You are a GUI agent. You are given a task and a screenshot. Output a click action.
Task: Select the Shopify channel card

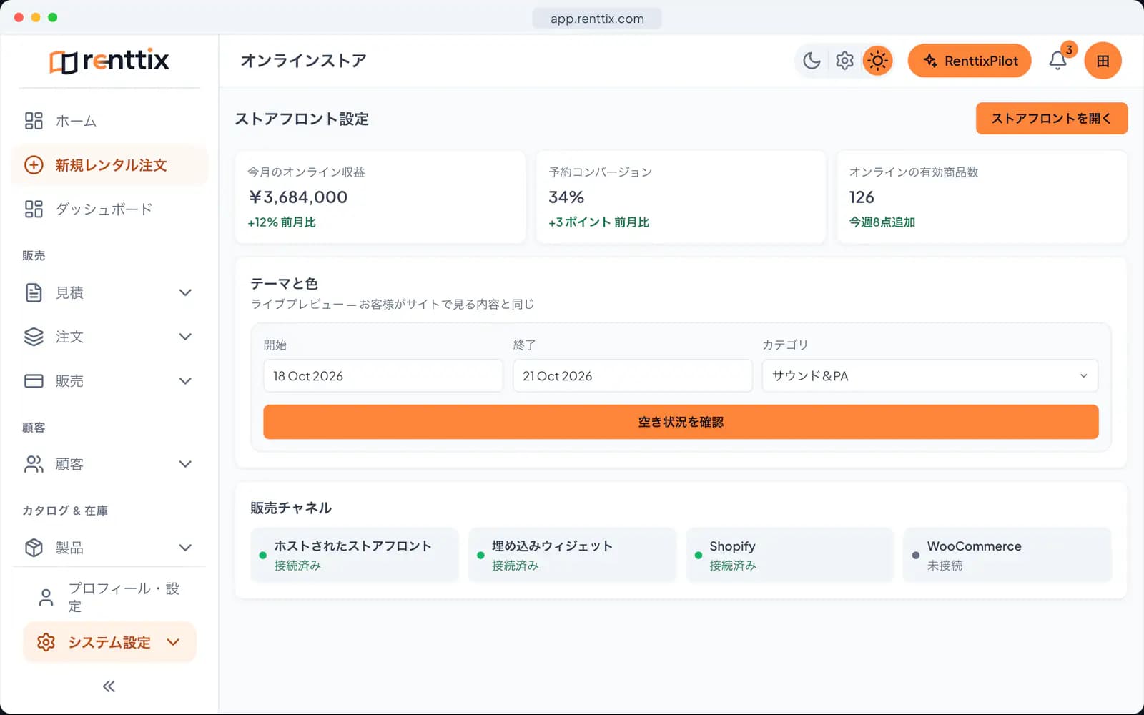[790, 555]
